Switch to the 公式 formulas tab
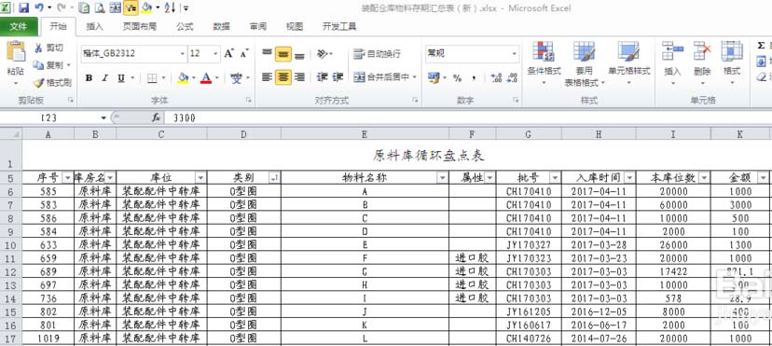The height and width of the screenshot is (346, 772). tap(186, 26)
